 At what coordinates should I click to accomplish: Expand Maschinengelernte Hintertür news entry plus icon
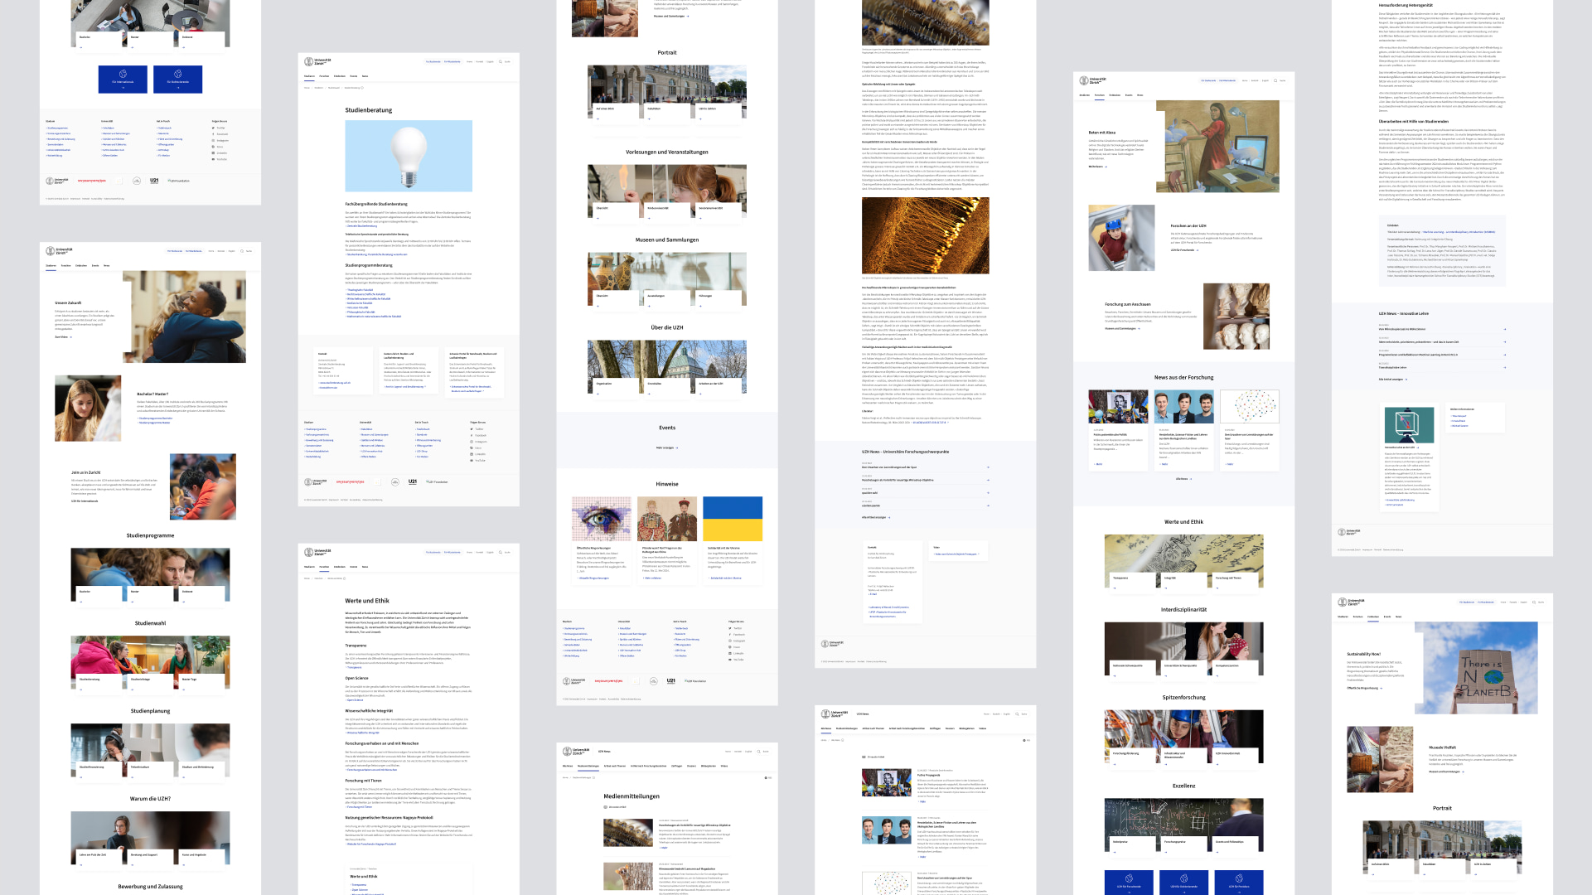(x=988, y=480)
